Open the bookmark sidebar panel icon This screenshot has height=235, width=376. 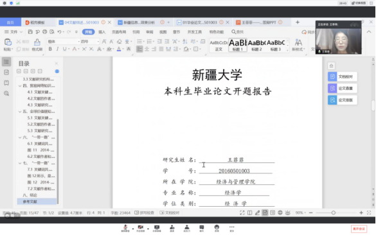6,83
